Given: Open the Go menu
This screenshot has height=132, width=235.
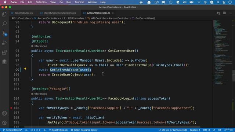Looking at the screenshot, I should (x=61, y=2).
